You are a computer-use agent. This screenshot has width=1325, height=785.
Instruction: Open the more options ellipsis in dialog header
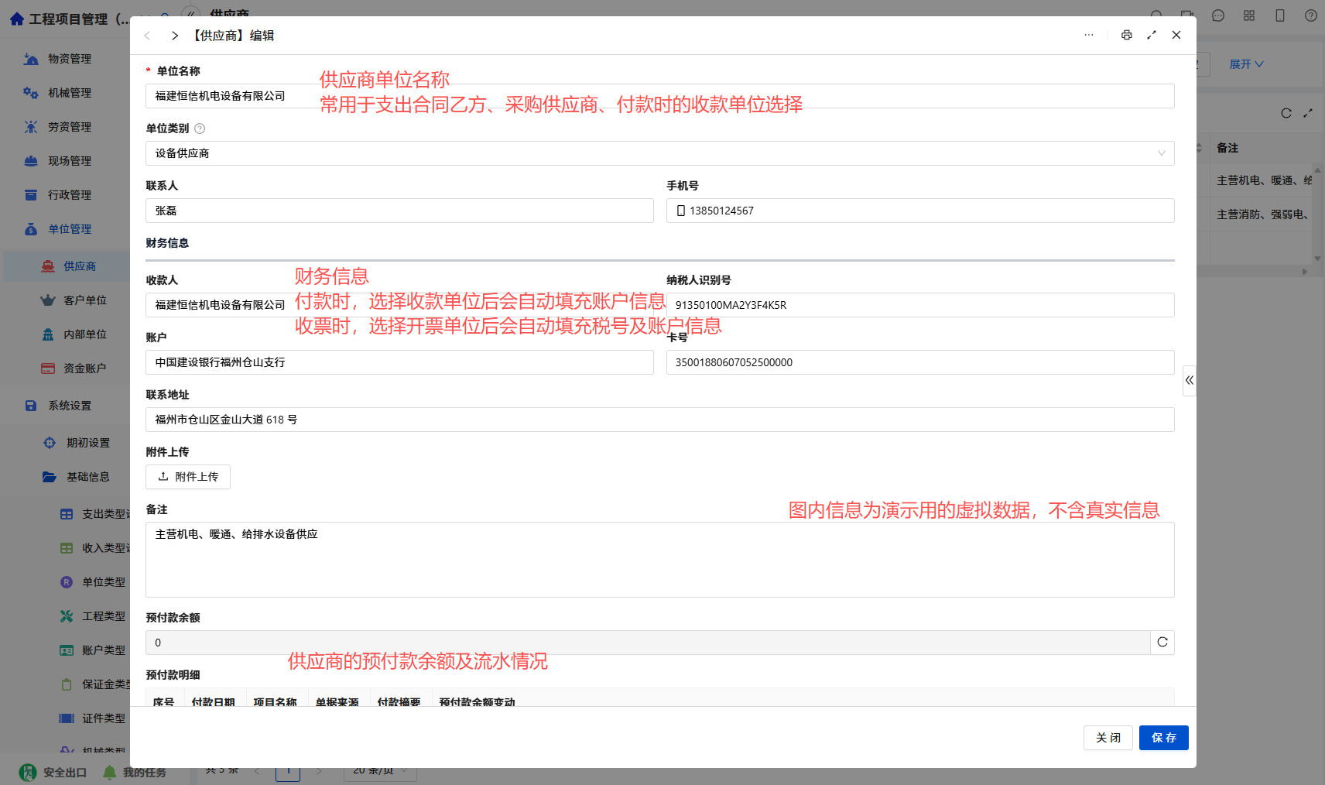tap(1089, 35)
